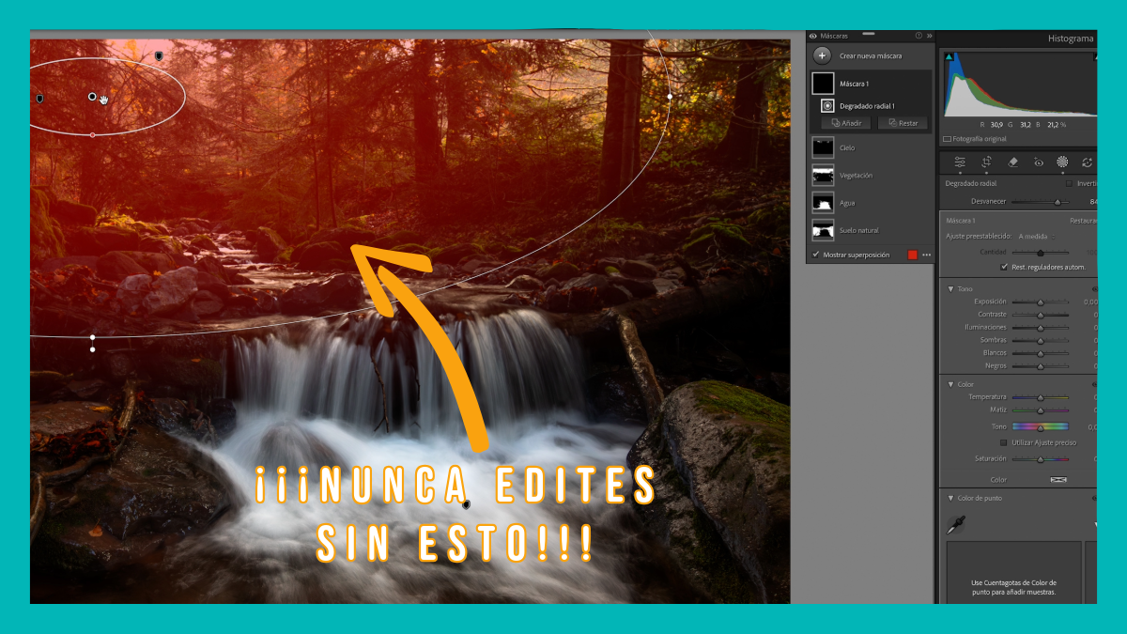Image resolution: width=1127 pixels, height=634 pixels.
Task: Click the Crear nueva máscara plus button
Action: coord(823,55)
